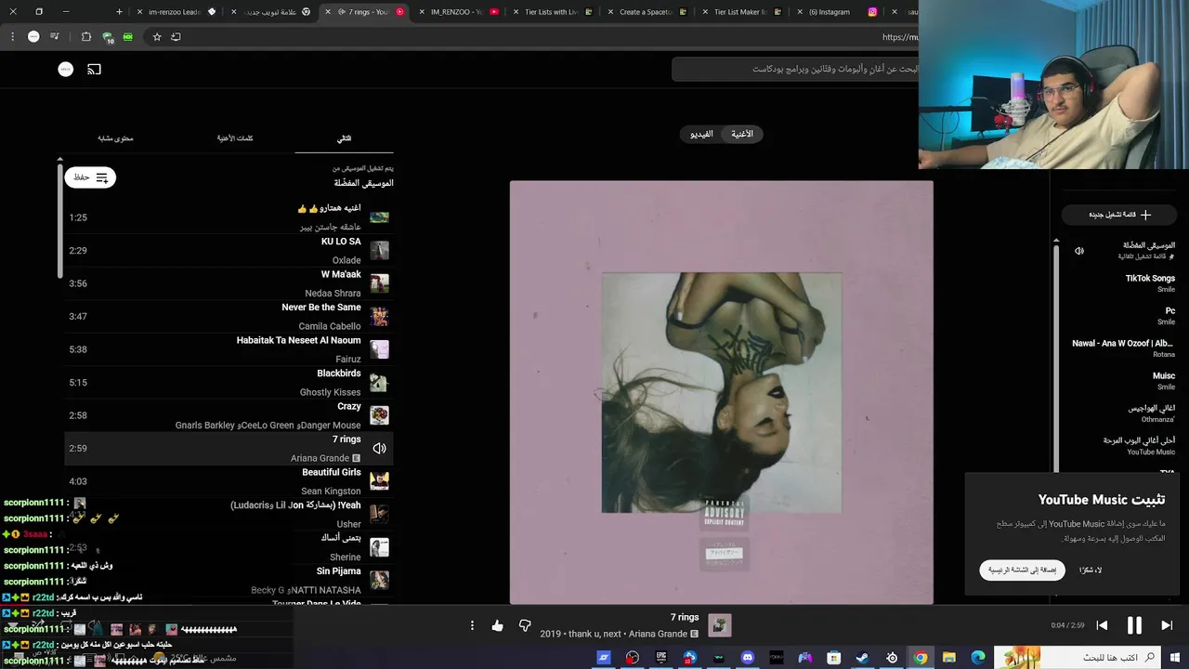Switch to the IM_RENZOO YouTube browser tab
This screenshot has width=1189, height=669.
pyautogui.click(x=461, y=12)
